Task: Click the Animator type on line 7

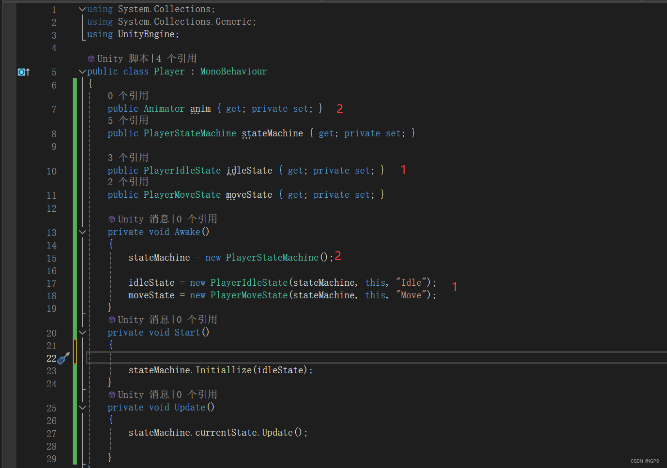Action: [164, 109]
